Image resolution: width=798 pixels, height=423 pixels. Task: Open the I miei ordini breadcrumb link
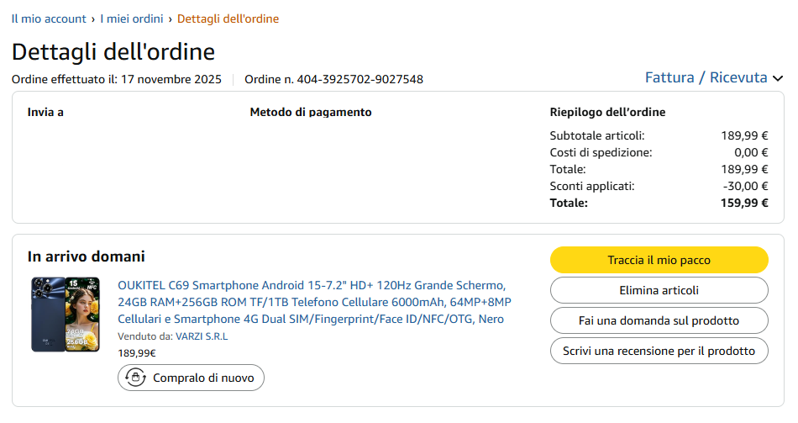(131, 19)
